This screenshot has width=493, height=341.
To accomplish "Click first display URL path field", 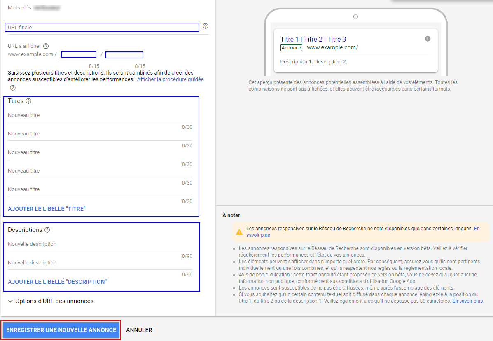I will tap(78, 55).
